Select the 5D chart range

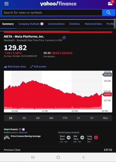(x=24, y=118)
